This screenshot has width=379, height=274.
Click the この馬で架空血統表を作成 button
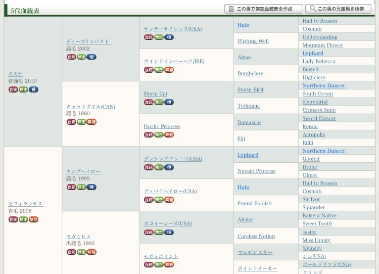pyautogui.click(x=264, y=9)
